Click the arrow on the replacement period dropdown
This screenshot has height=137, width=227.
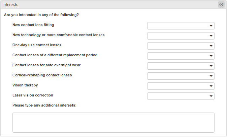[x=211, y=56]
